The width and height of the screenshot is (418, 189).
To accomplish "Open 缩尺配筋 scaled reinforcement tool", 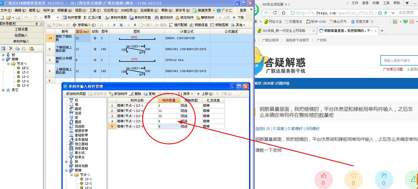I will click(x=178, y=25).
